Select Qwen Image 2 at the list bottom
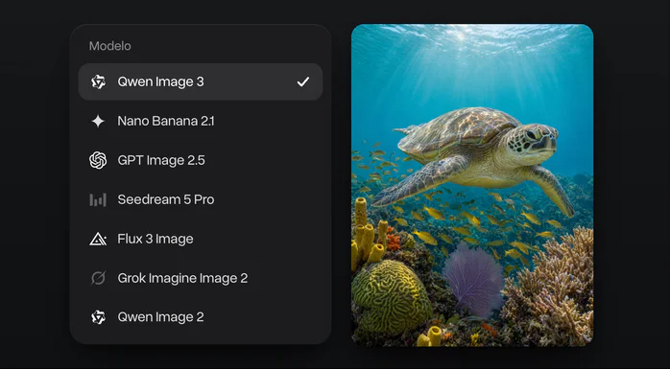Screen dimensions: 670x369 coord(201,317)
